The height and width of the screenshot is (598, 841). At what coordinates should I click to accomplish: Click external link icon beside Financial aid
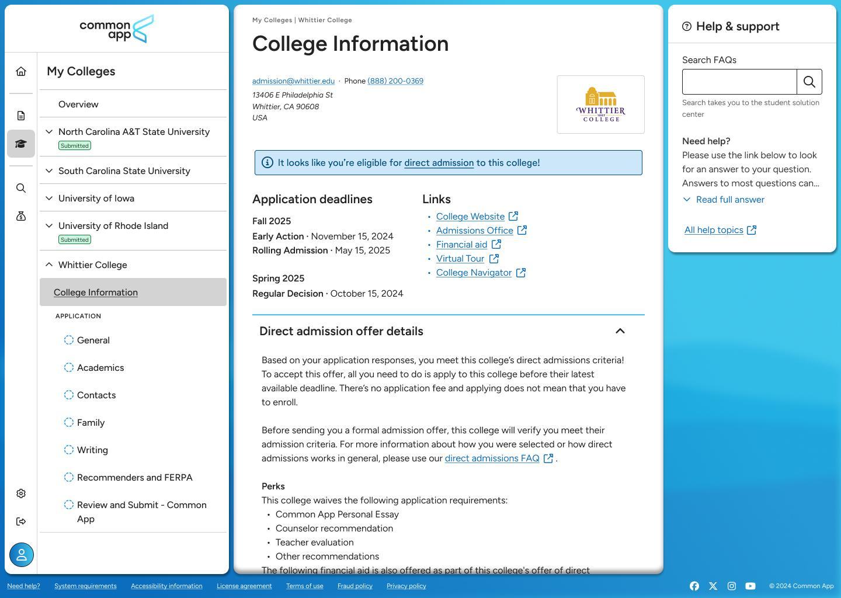tap(496, 244)
